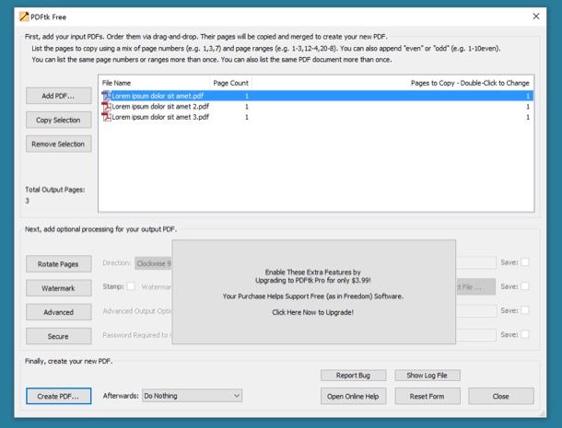
Task: Open the Afterwards dropdown showing Do Nothing
Action: (x=193, y=396)
